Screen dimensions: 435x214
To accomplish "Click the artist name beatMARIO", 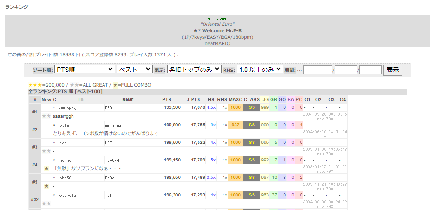I will click(217, 43).
